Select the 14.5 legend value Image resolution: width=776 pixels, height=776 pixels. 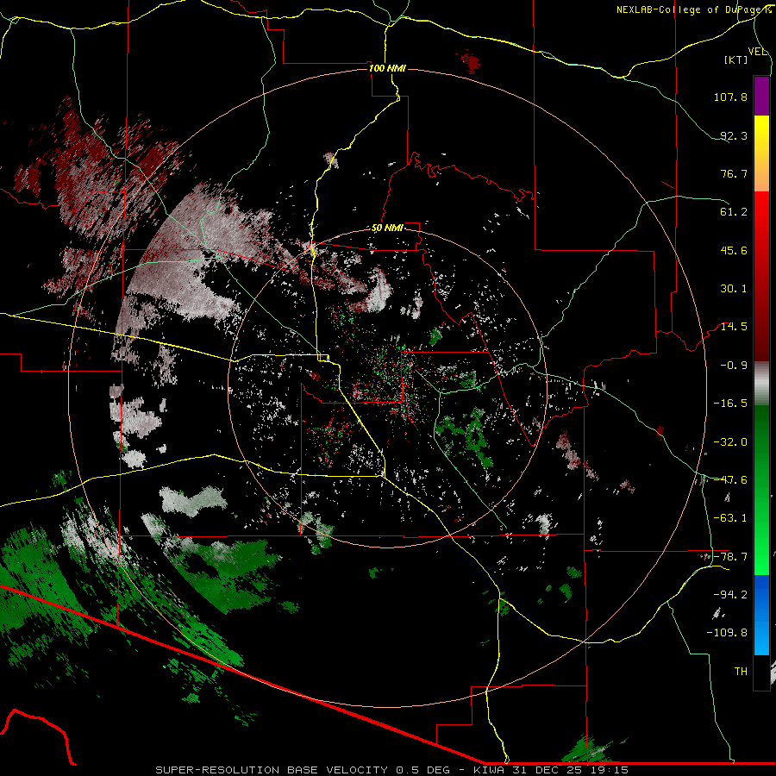tap(734, 327)
